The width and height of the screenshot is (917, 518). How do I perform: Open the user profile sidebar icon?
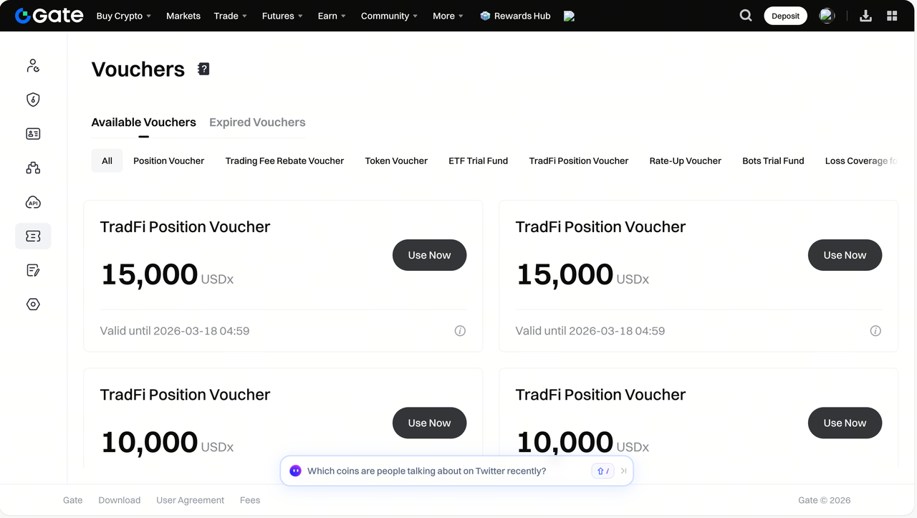tap(33, 66)
